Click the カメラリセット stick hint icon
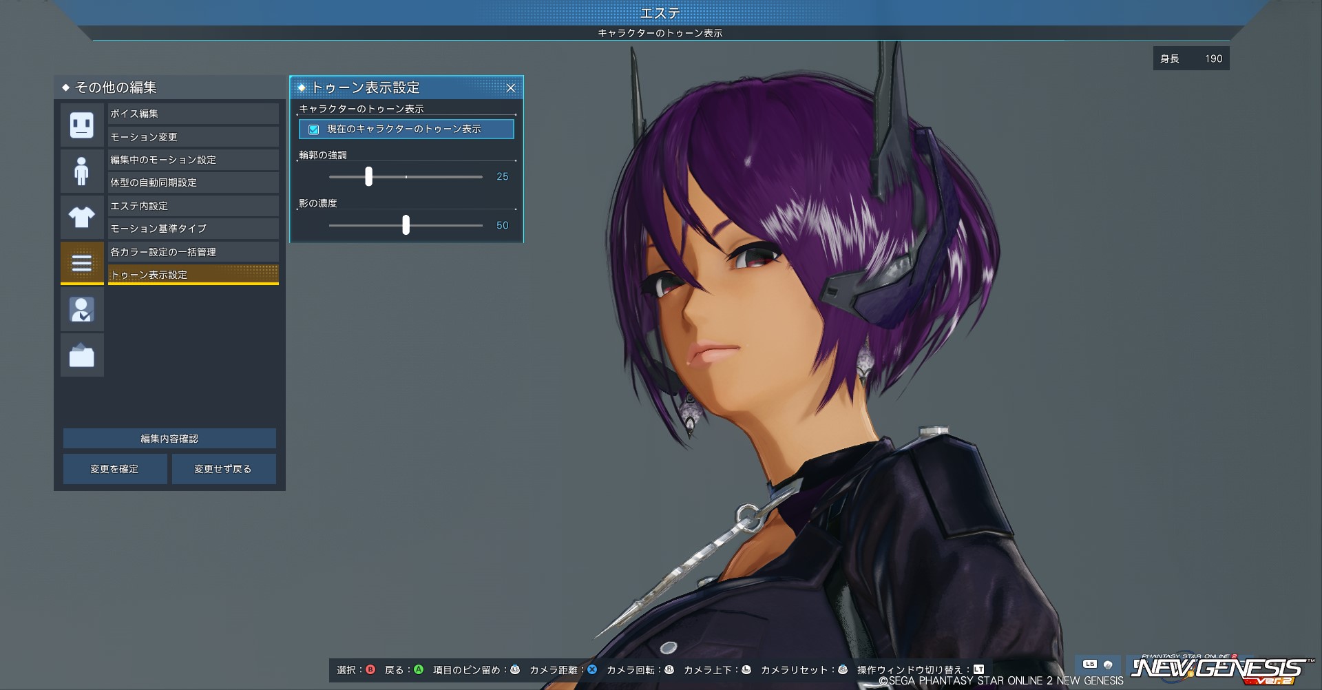 [843, 669]
